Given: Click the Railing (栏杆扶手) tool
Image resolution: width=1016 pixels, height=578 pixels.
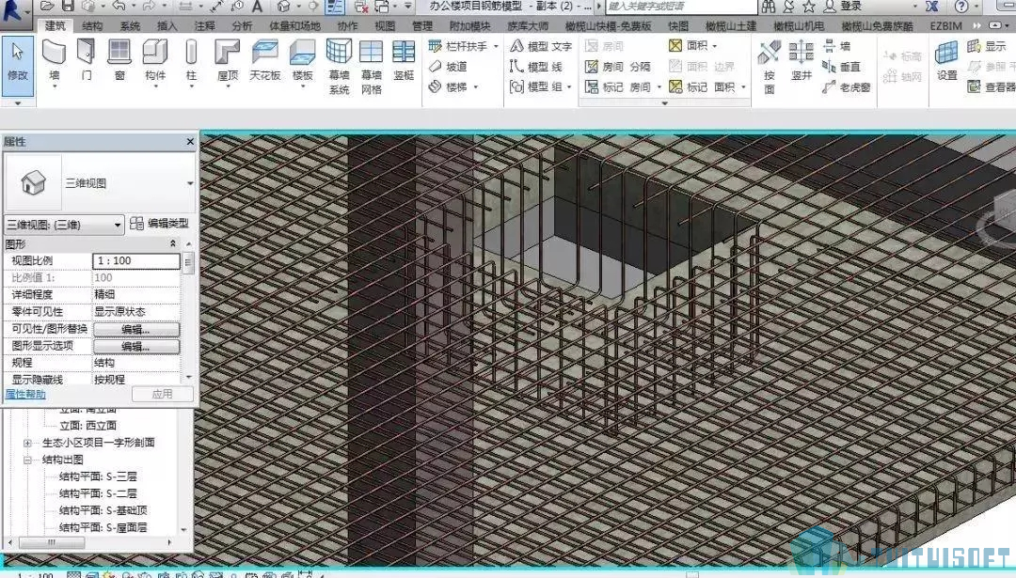Looking at the screenshot, I should [x=457, y=47].
